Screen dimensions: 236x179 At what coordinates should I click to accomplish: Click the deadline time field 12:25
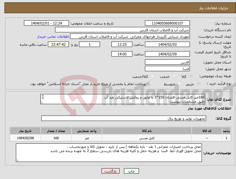click(x=122, y=45)
